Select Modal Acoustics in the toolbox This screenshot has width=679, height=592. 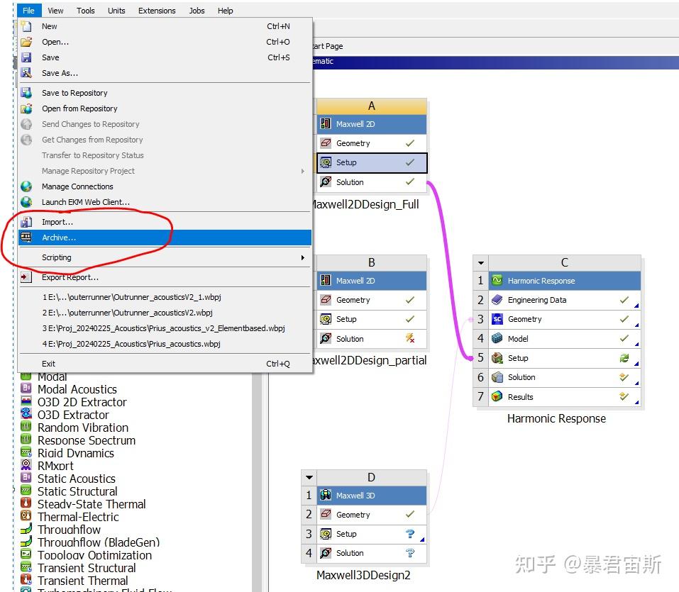click(x=77, y=389)
